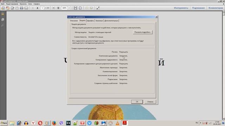The image size is (225, 126).
Task: Click 'Извлечение страницы' restriction label
Action: tap(109, 68)
